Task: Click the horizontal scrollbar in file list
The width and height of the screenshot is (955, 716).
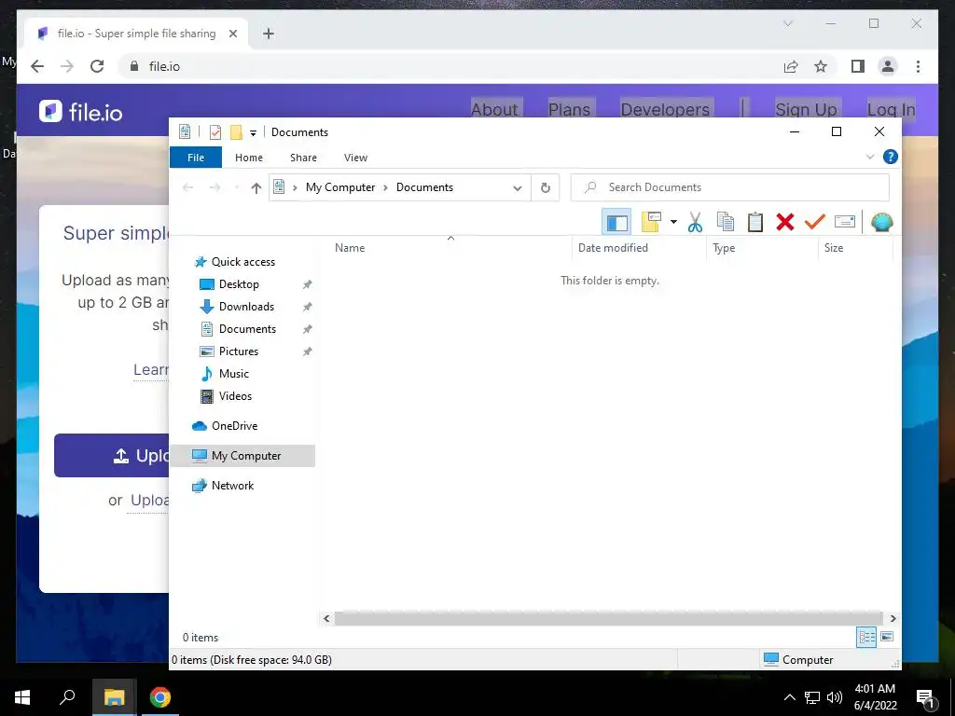Action: [x=608, y=619]
